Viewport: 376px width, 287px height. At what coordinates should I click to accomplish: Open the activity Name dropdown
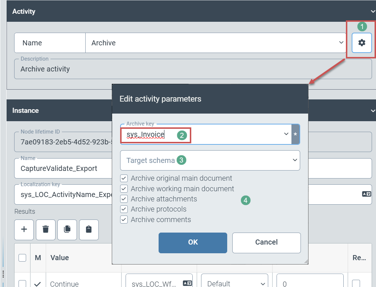click(x=341, y=43)
